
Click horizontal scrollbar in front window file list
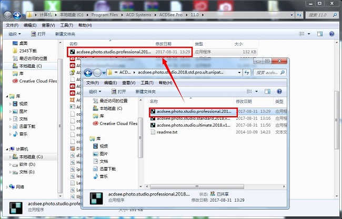point(197,186)
